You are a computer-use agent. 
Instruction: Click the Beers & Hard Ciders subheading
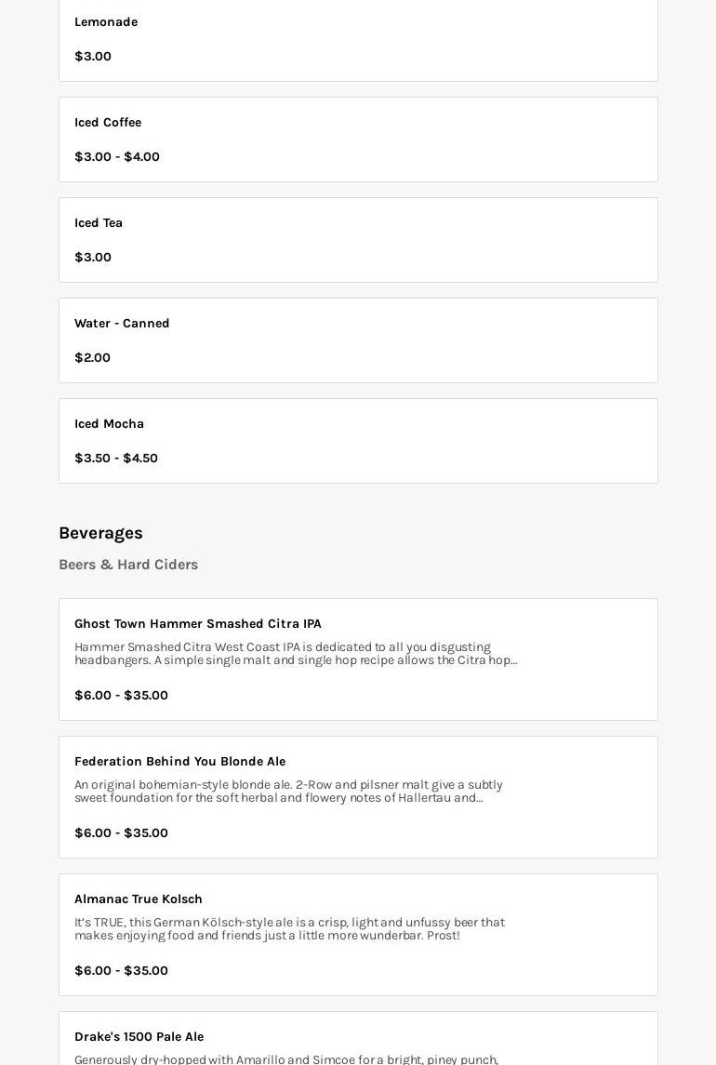(x=128, y=565)
